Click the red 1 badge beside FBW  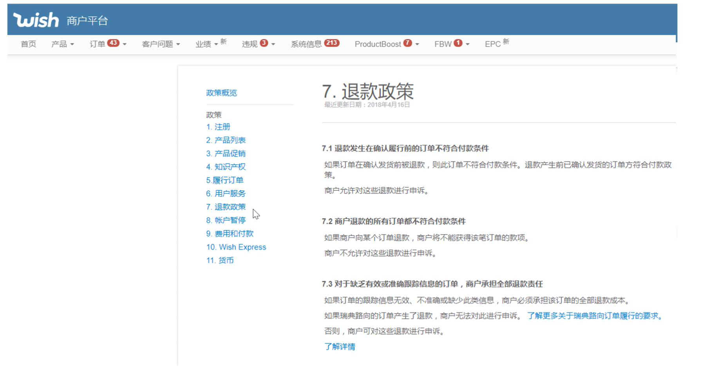click(x=458, y=43)
